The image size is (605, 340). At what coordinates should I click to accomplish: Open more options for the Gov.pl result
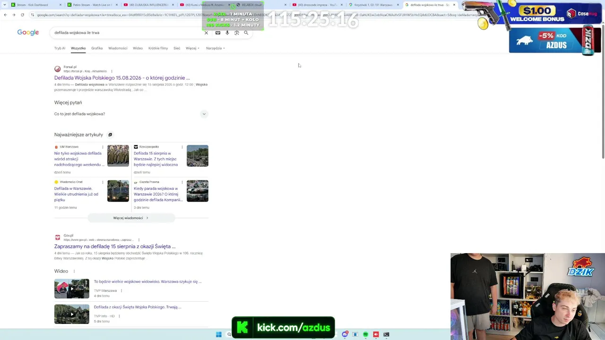tap(138, 240)
